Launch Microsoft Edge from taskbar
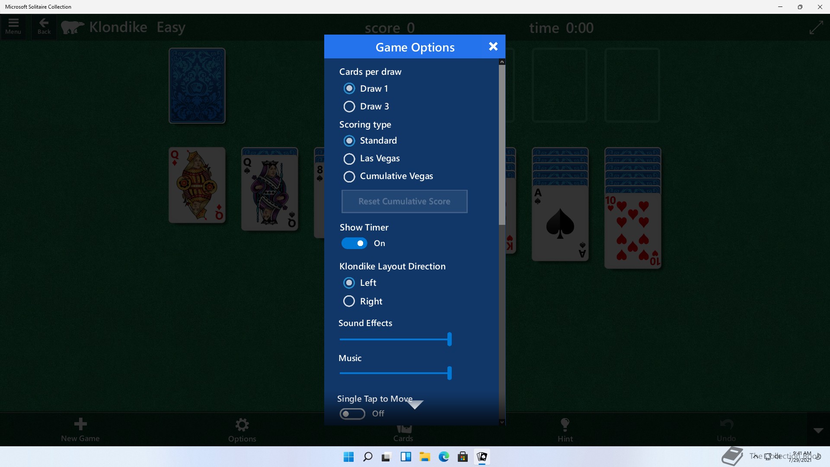Screen dimensions: 830x467 coord(444,457)
